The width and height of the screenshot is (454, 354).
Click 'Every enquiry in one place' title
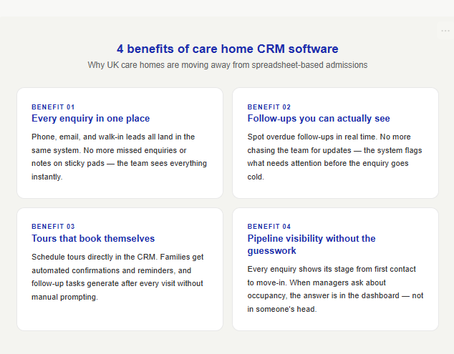tap(91, 118)
